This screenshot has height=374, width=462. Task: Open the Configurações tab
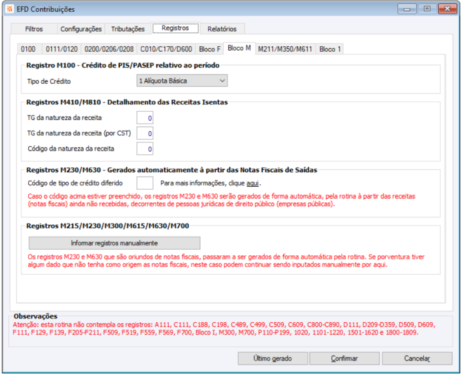[81, 29]
